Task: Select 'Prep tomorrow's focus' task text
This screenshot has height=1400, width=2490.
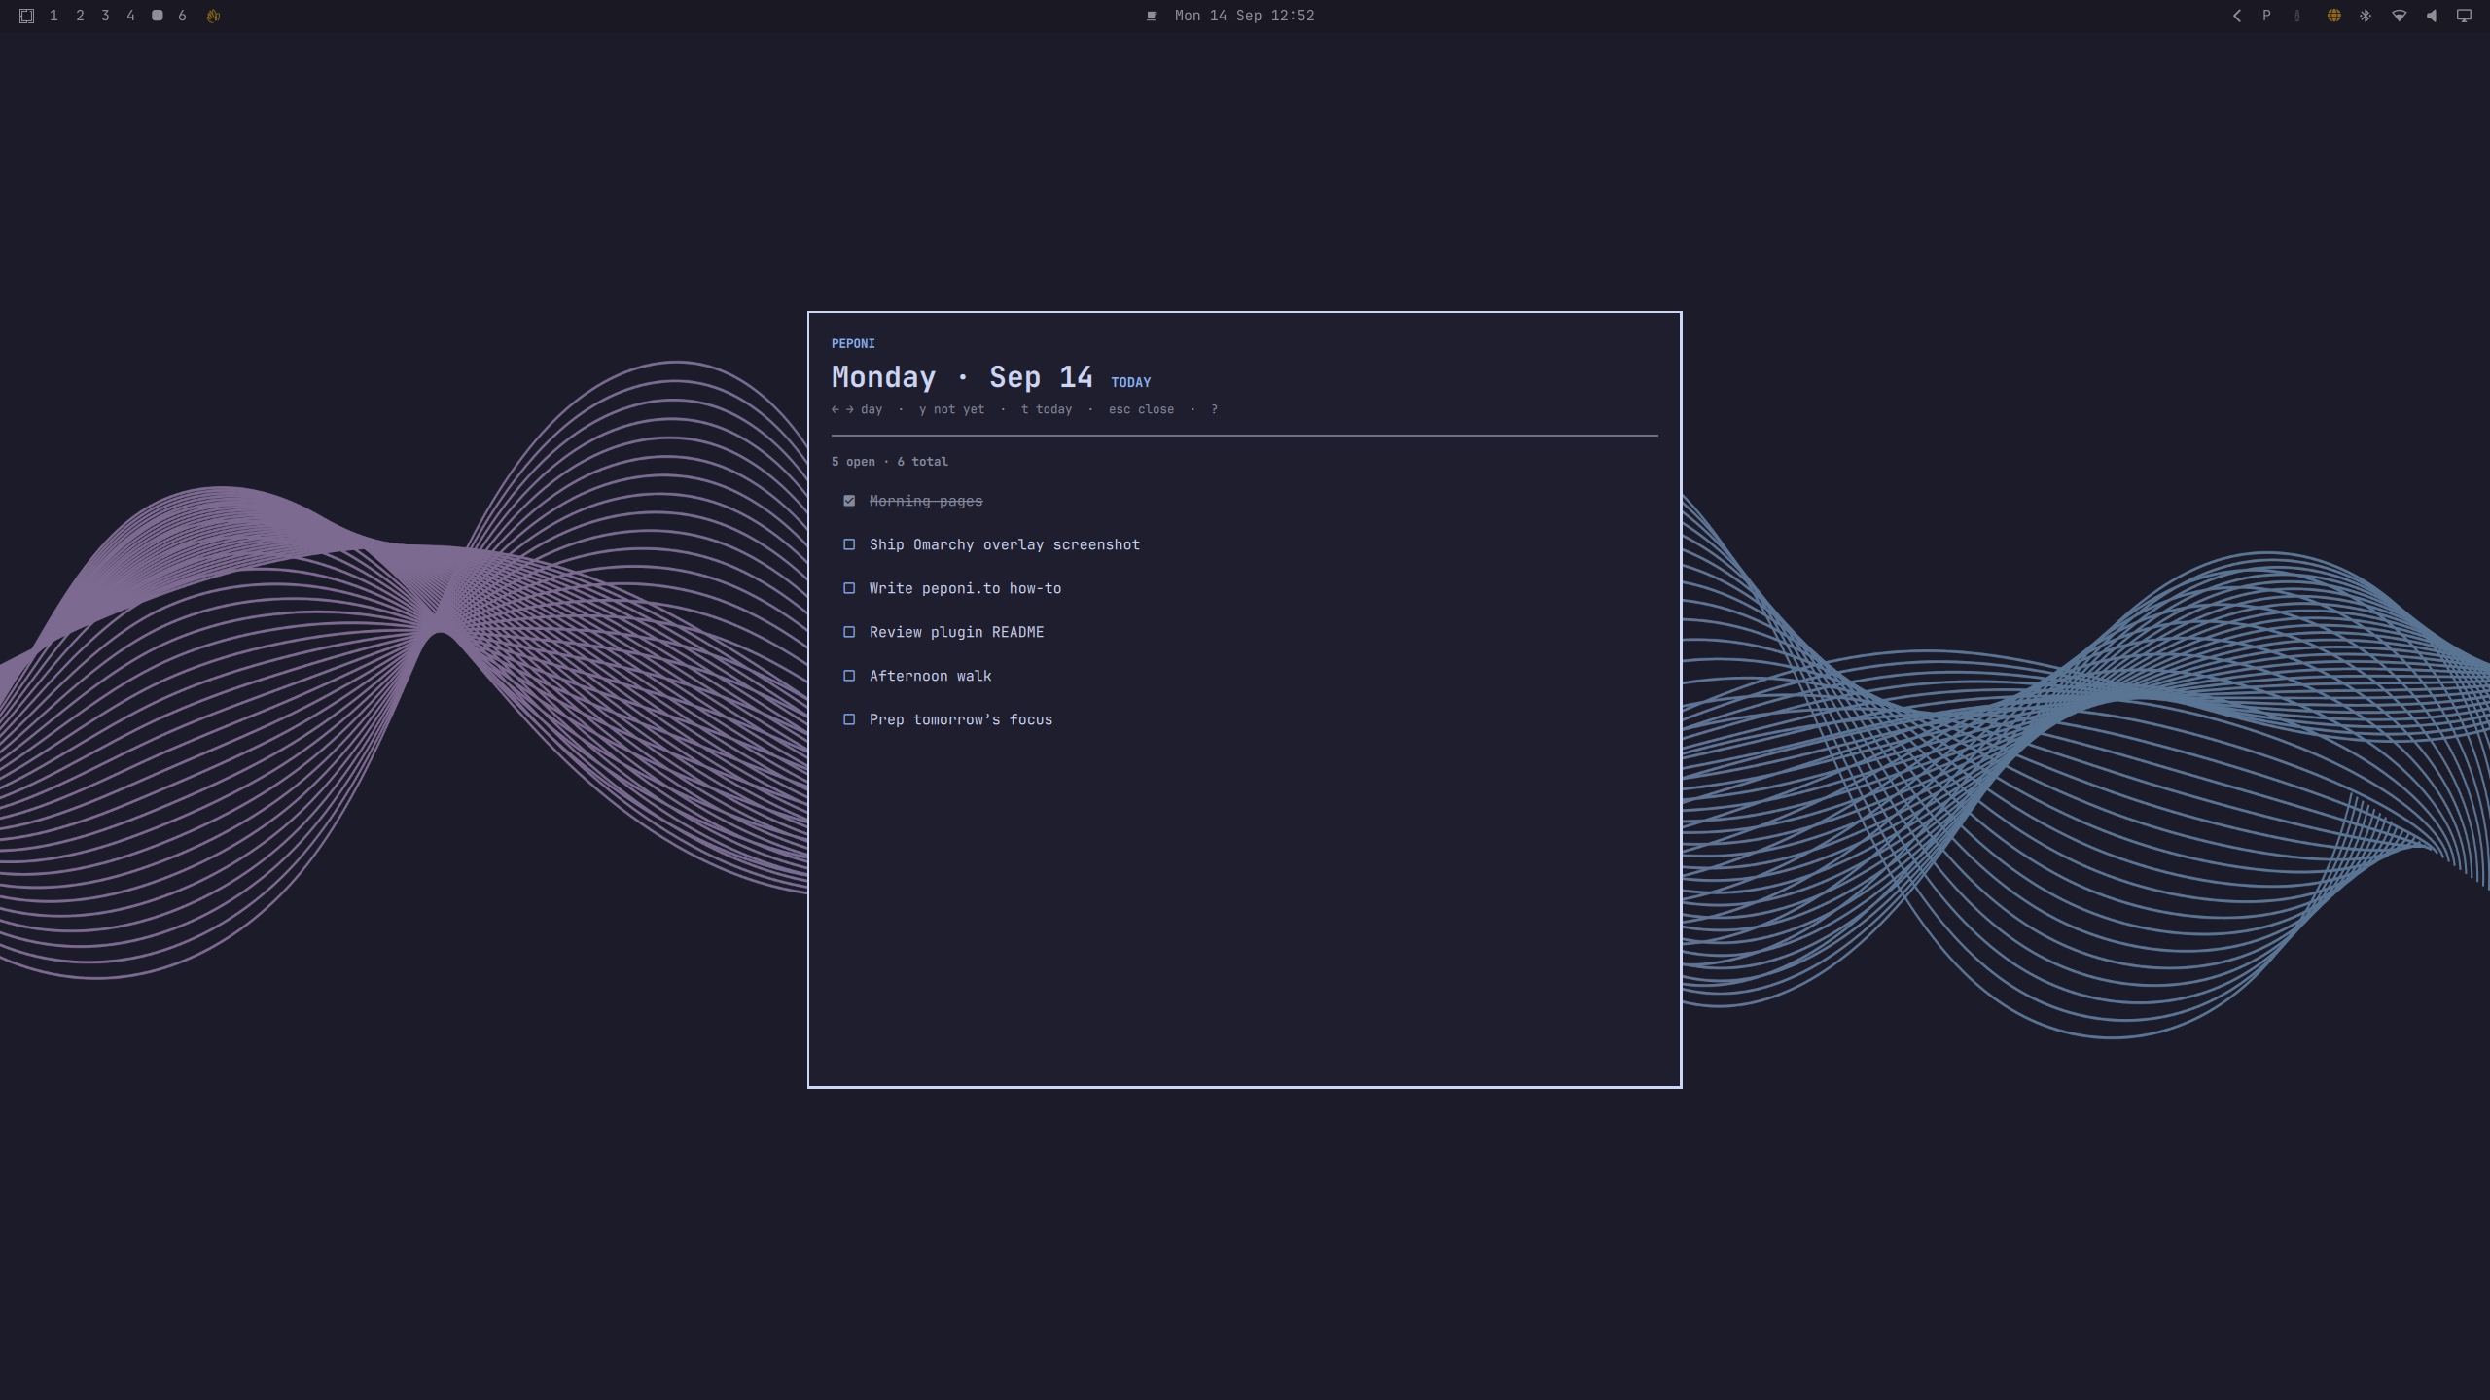Action: coord(961,719)
